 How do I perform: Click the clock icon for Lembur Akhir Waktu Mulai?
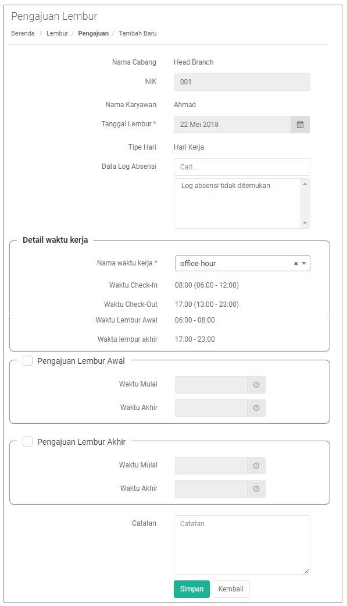[256, 466]
